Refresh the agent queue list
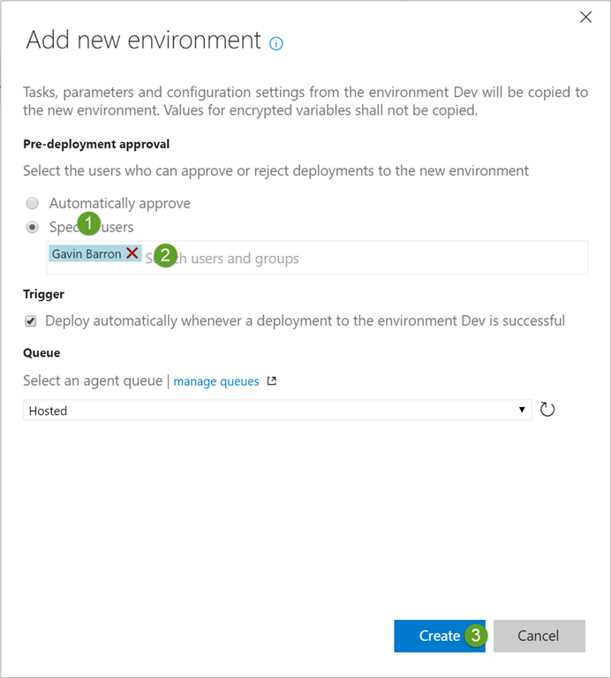Image resolution: width=611 pixels, height=678 pixels. (x=547, y=410)
